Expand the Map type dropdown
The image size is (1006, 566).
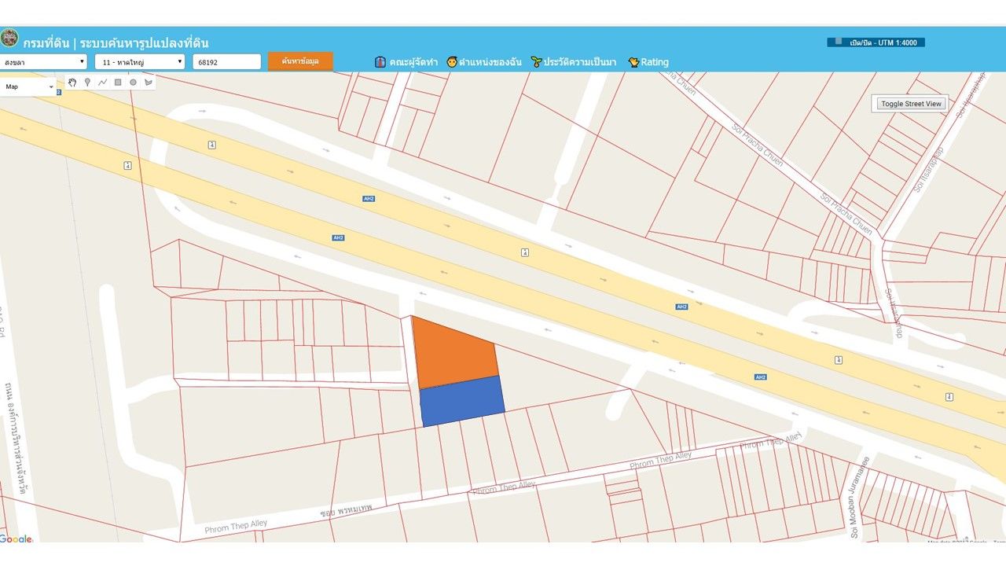(29, 86)
